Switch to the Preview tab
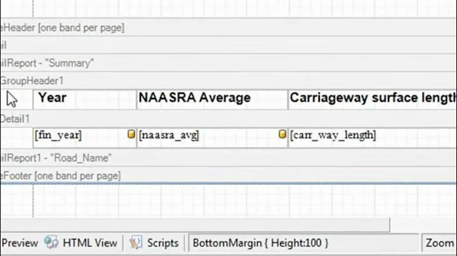Screen dimensions: 457x256 pyautogui.click(x=20, y=243)
